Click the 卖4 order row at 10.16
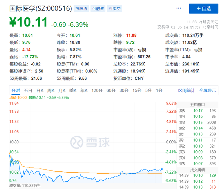Viewport: 223px width, 189px height. tap(198, 117)
